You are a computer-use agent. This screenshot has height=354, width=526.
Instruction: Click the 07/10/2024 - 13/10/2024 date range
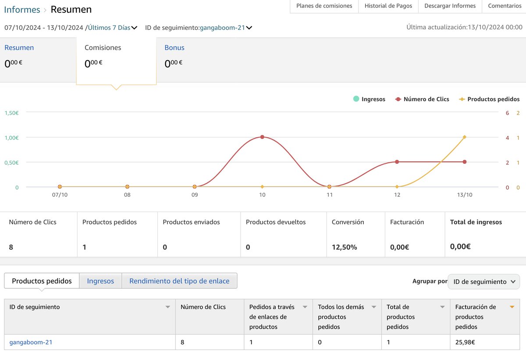tap(44, 28)
